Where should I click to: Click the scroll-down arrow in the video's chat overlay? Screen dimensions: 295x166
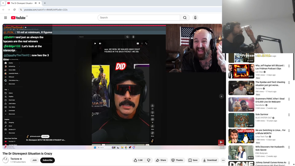pyautogui.click(x=221, y=96)
